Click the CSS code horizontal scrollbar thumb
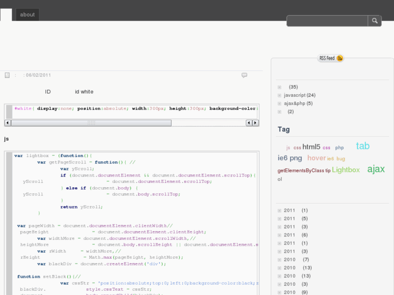 tap(91, 123)
